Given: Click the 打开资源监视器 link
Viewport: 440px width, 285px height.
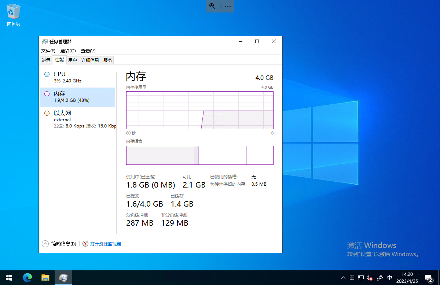Looking at the screenshot, I should click(x=106, y=244).
